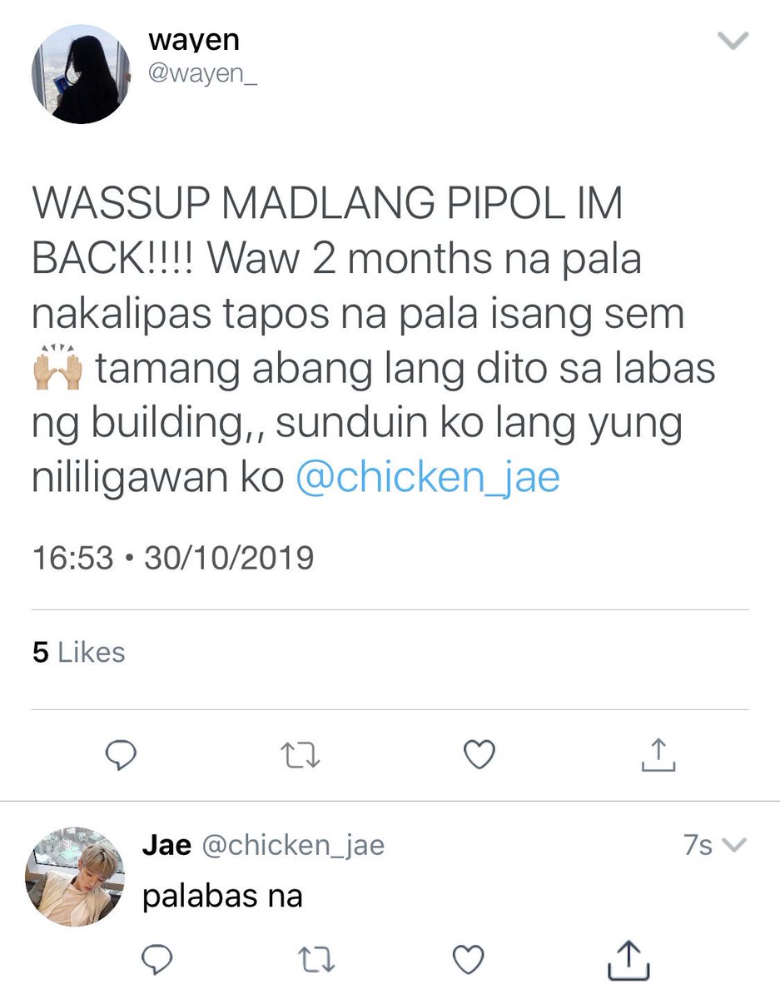Reply to wayen's main tweet
Viewport: 780px width, 999px height.
tap(122, 755)
